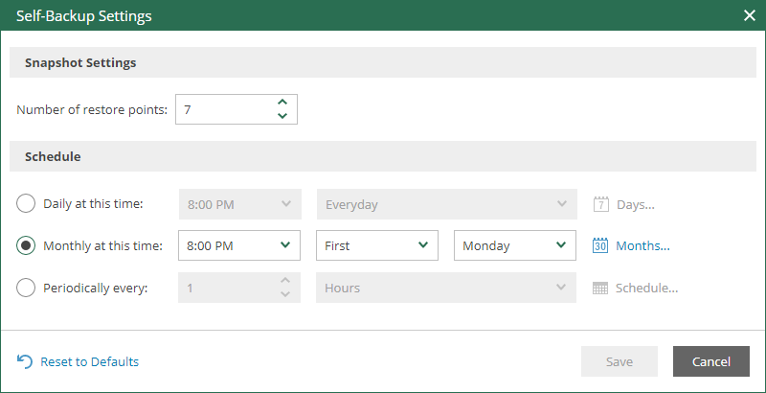Decrease the number of restore points

[x=282, y=116]
